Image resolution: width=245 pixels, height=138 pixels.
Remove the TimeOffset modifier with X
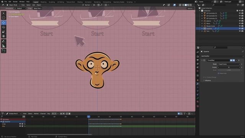(x=239, y=60)
